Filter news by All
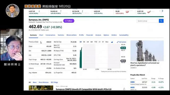The width and height of the screenshot is (170, 95). tap(30, 82)
